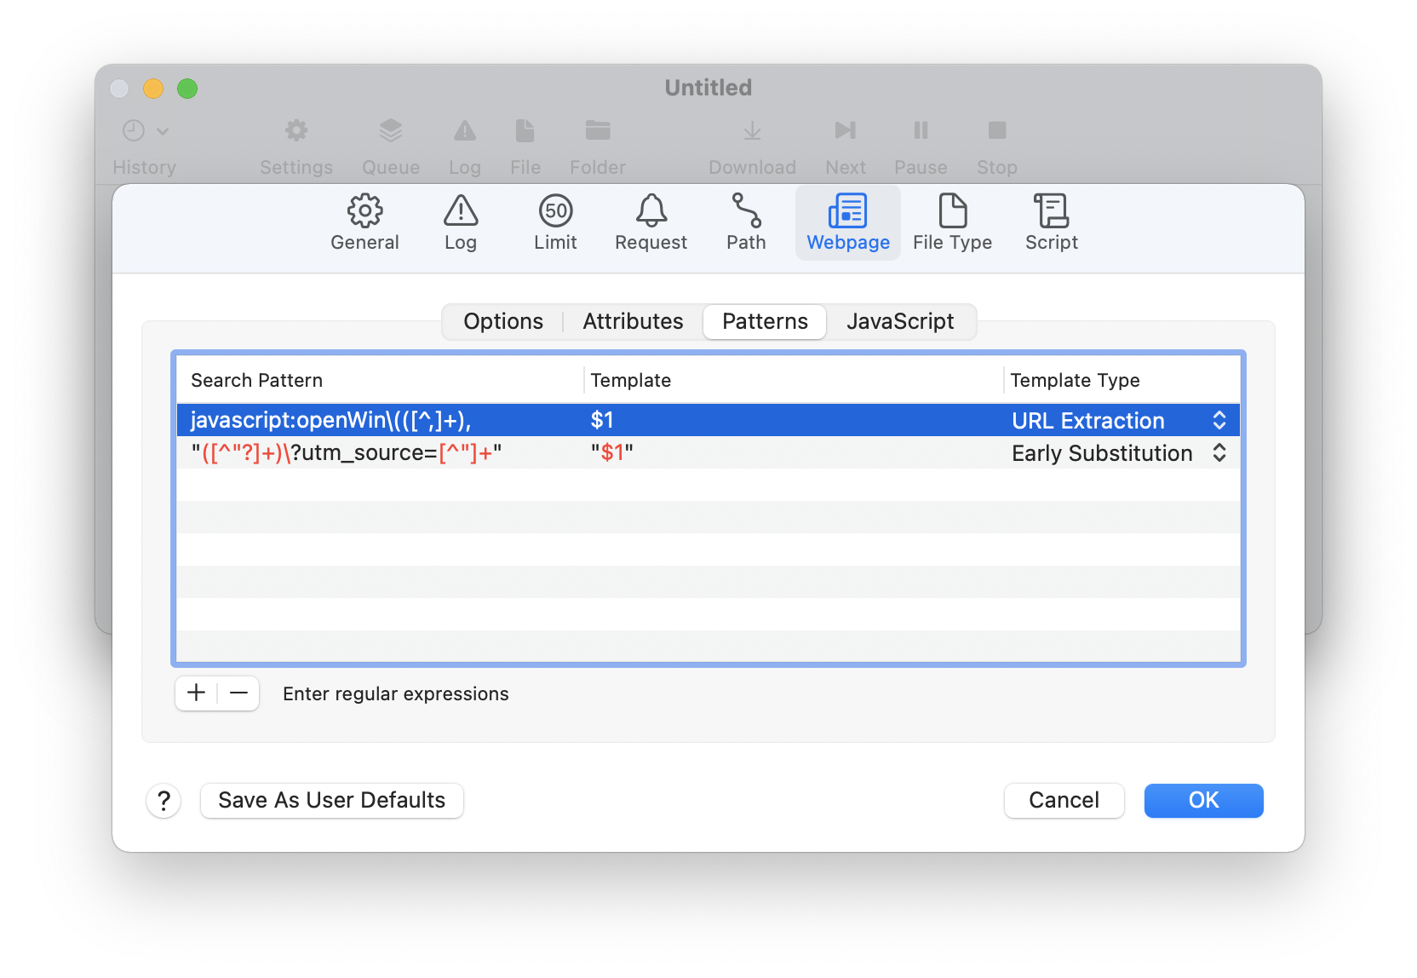Click Save As User Defaults
Image resolution: width=1417 pixels, height=978 pixels.
click(x=332, y=801)
